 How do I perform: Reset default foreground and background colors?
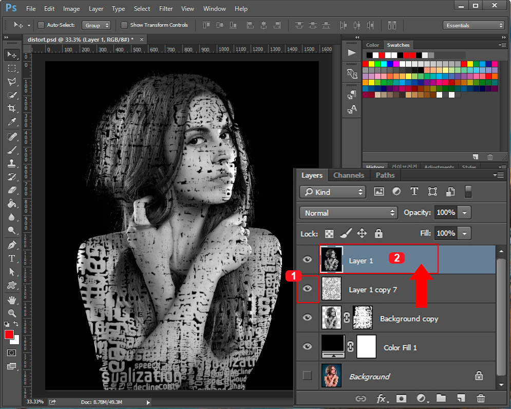(x=7, y=324)
